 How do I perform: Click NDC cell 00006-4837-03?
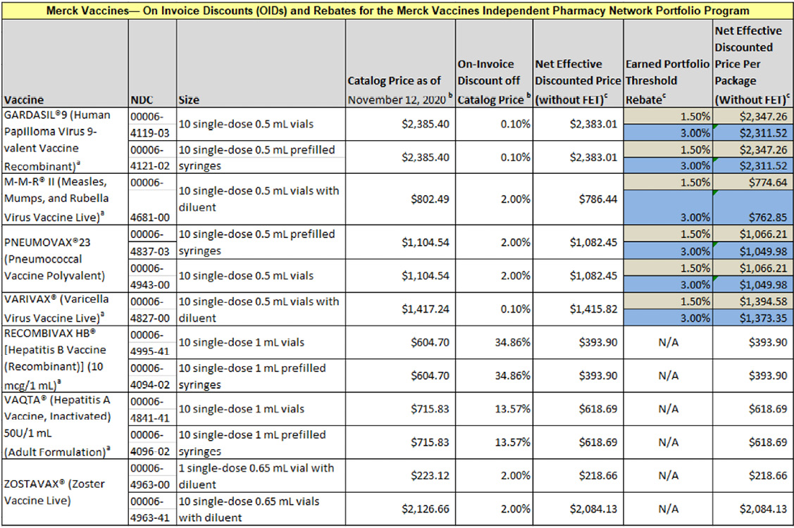[x=152, y=242]
